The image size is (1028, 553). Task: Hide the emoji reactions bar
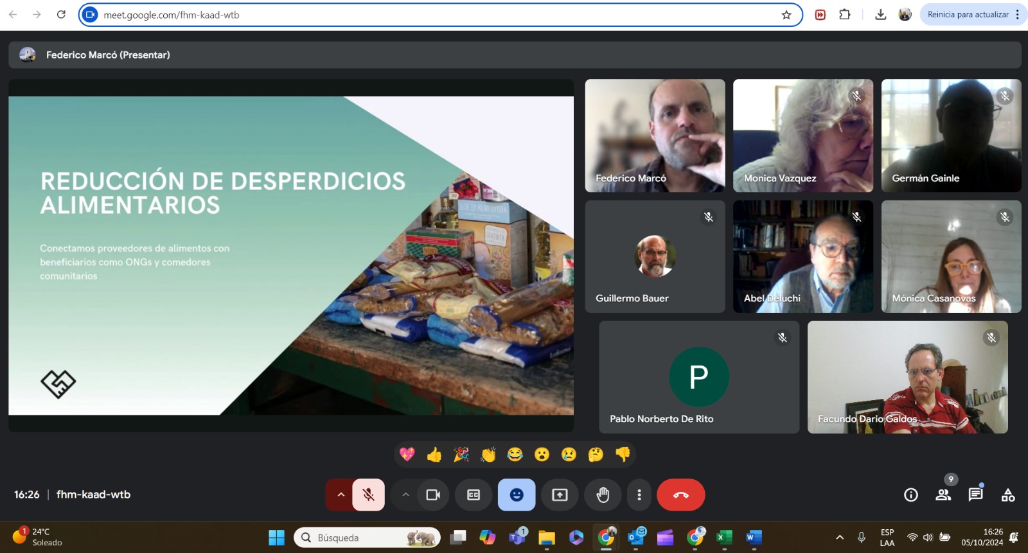click(x=517, y=495)
